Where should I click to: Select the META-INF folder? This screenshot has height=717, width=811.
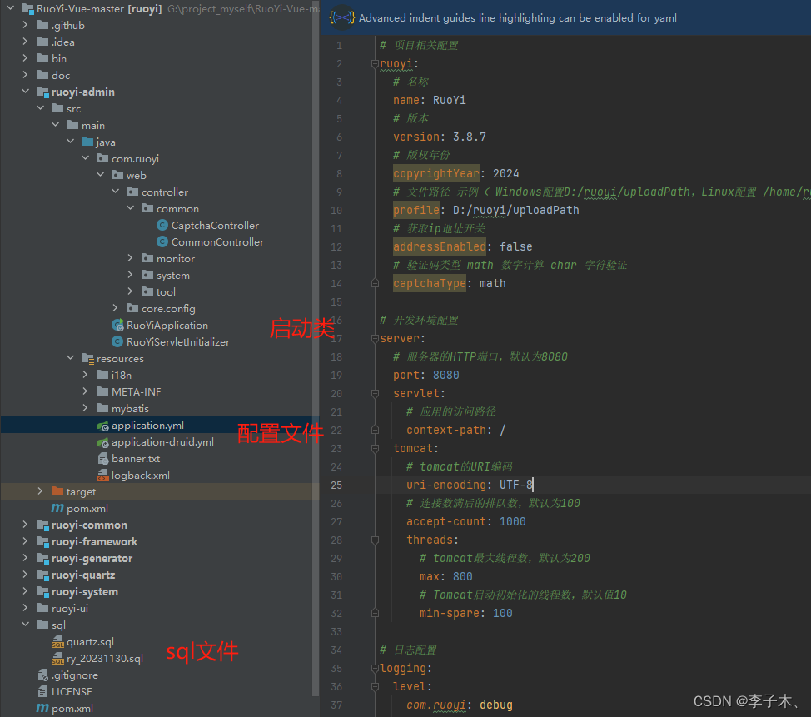pyautogui.click(x=136, y=391)
